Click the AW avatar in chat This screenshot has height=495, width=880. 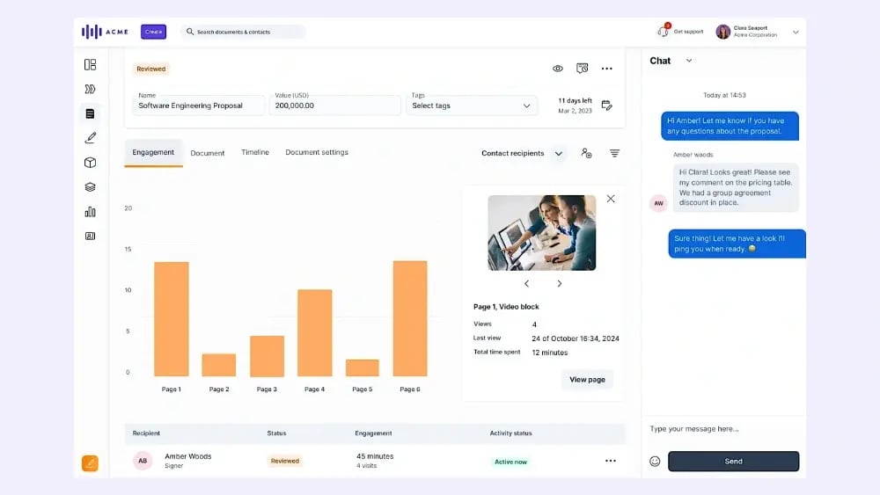coord(658,203)
